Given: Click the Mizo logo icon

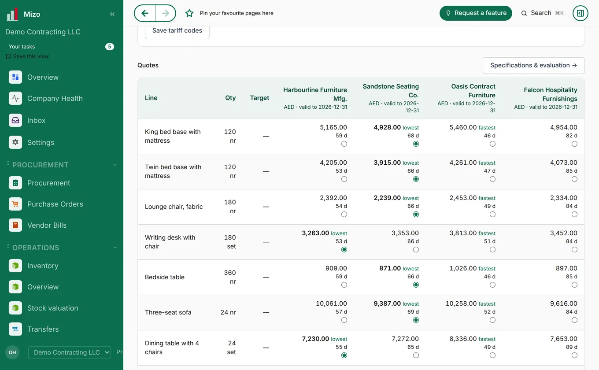Looking at the screenshot, I should [12, 14].
